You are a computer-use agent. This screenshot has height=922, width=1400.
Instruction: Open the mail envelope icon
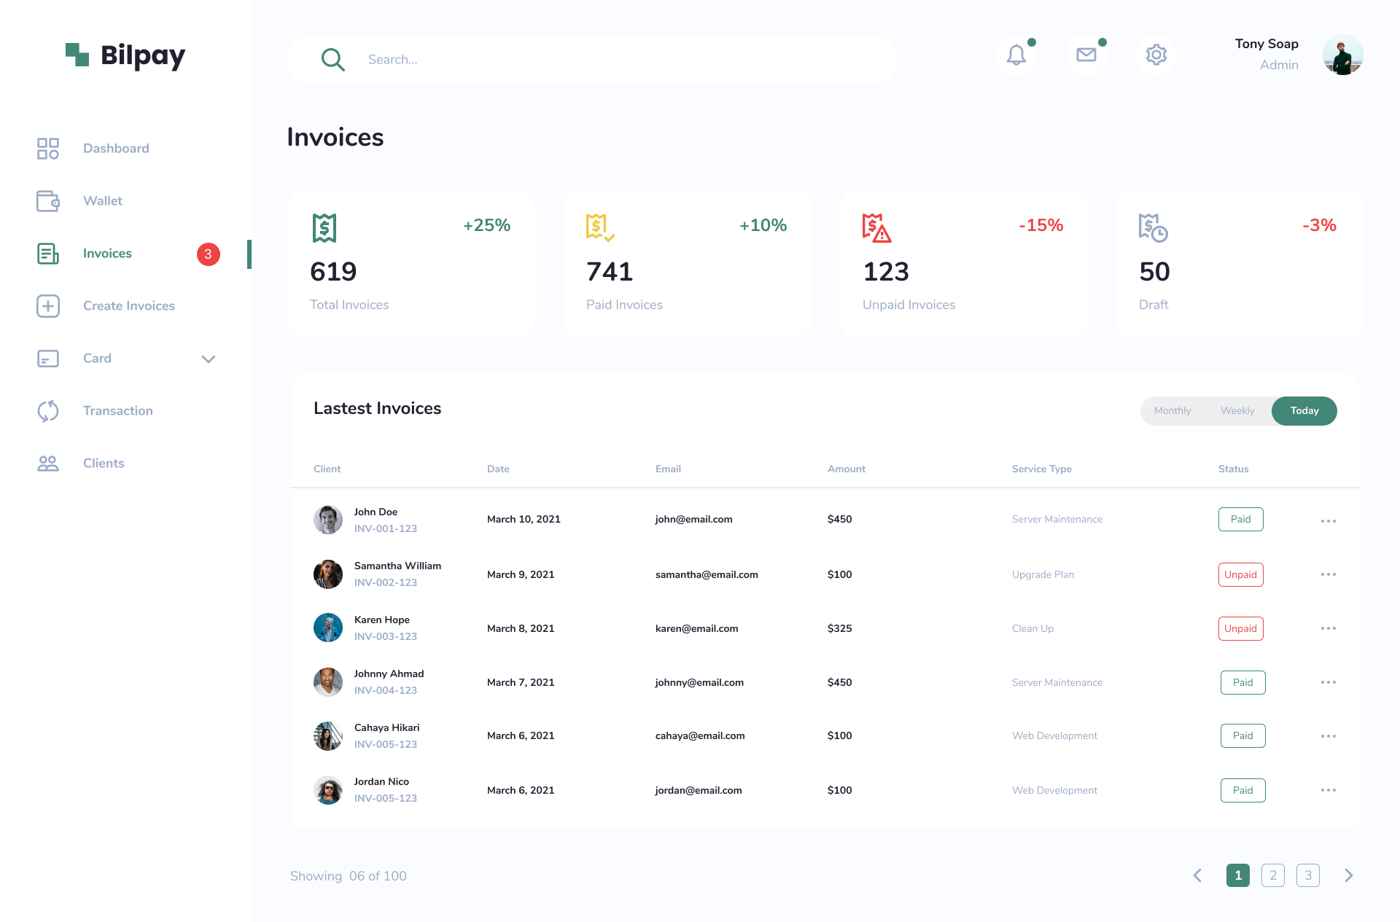tap(1086, 55)
